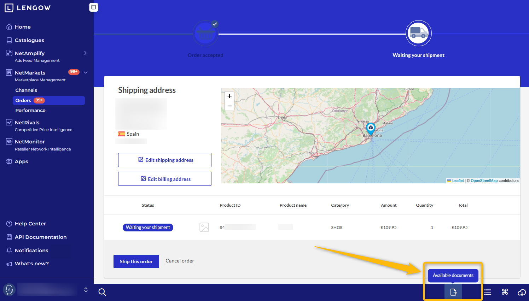Go to Orders in the sidebar
Viewport: 529px width, 301px height.
(23, 100)
